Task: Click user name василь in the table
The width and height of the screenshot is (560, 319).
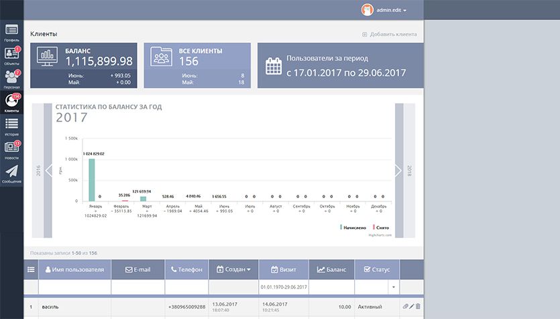Action: (50, 307)
